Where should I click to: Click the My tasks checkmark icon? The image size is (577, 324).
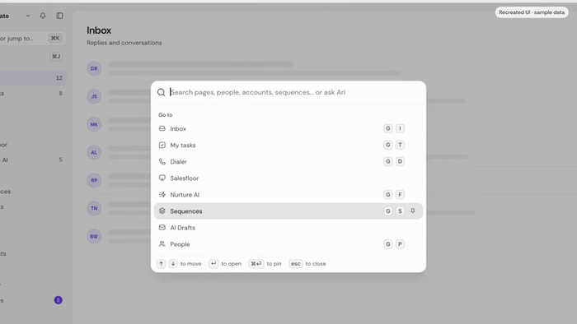[x=162, y=145]
